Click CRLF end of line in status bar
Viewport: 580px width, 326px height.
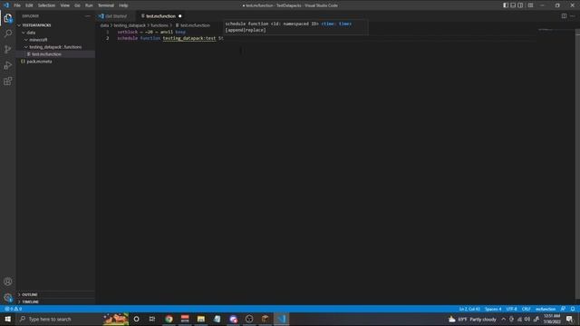tap(526, 309)
